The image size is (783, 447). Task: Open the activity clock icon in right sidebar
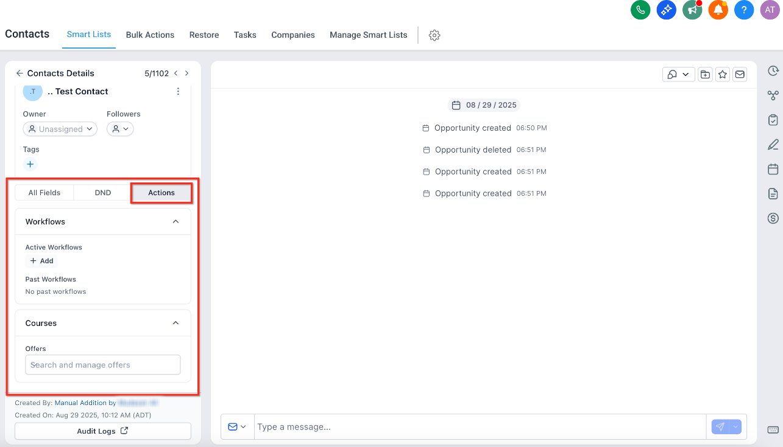click(773, 71)
